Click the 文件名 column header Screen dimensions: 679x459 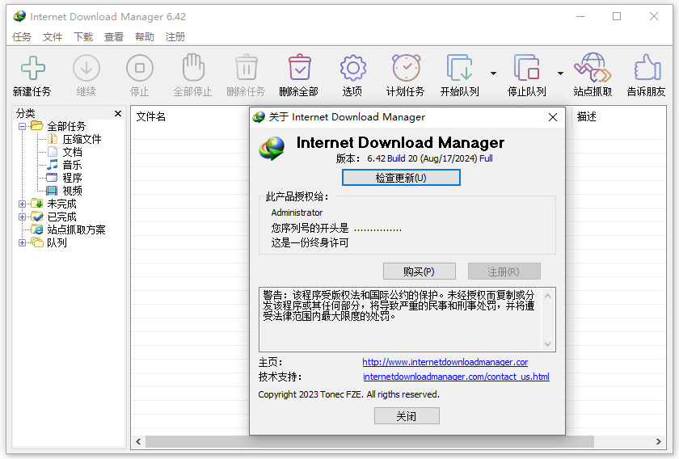pos(150,116)
